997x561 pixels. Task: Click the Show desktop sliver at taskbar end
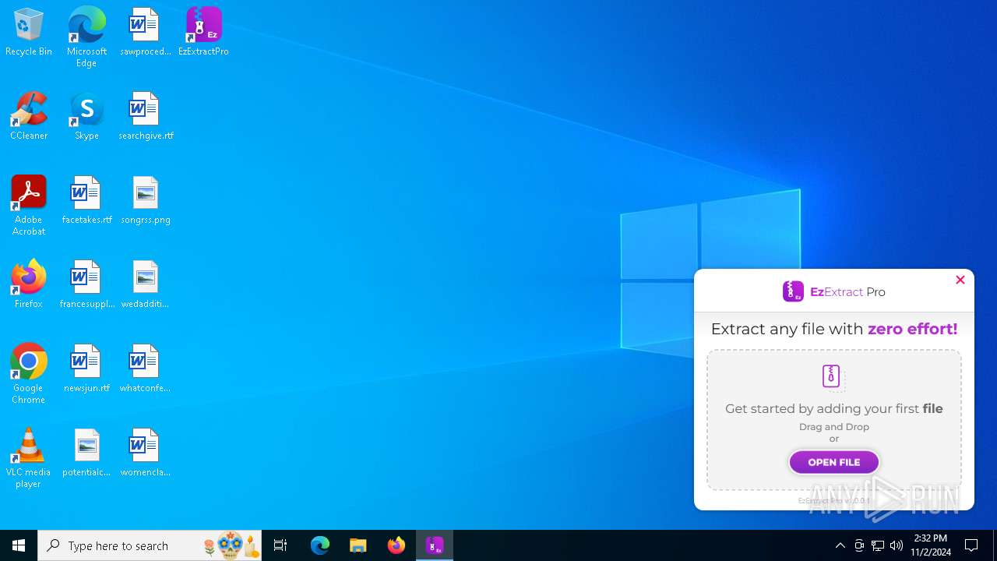click(995, 545)
